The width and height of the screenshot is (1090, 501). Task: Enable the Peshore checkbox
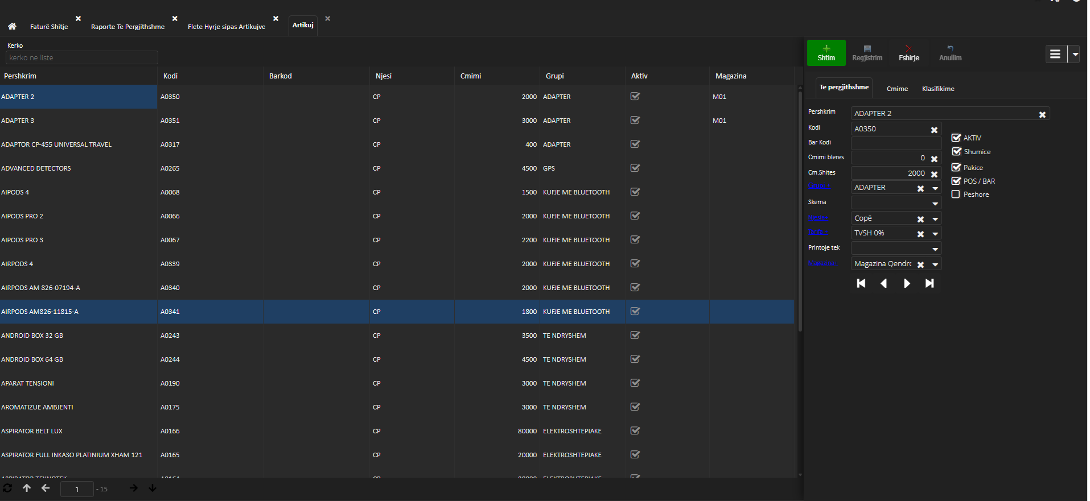pyautogui.click(x=956, y=194)
